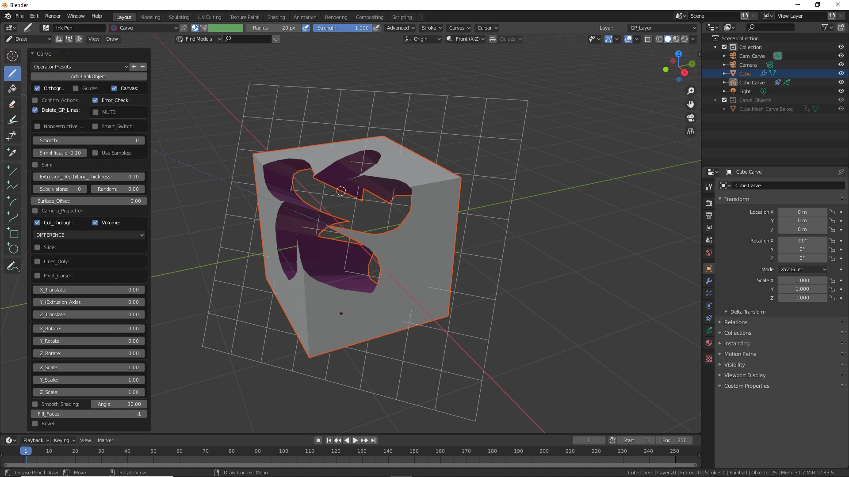Open the World properties tab

(x=709, y=253)
